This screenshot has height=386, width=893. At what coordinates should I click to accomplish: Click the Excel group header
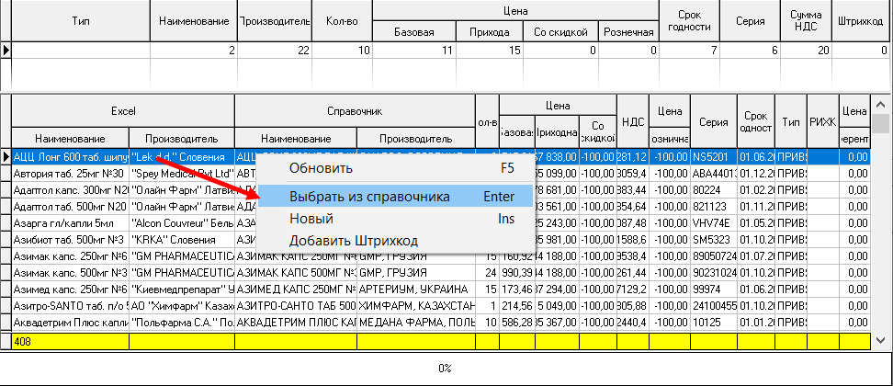(x=123, y=111)
